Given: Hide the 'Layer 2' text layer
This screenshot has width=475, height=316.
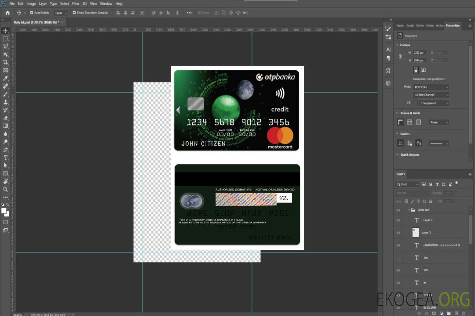Looking at the screenshot, I should point(398,220).
